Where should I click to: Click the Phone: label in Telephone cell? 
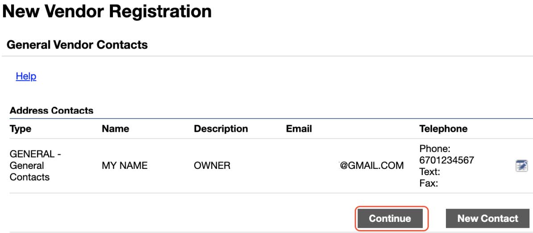pyautogui.click(x=435, y=148)
